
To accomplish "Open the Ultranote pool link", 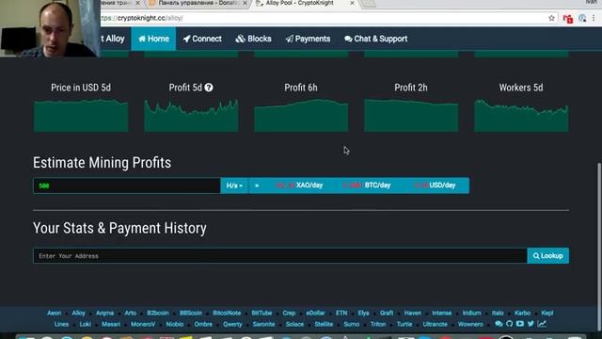I will (435, 324).
